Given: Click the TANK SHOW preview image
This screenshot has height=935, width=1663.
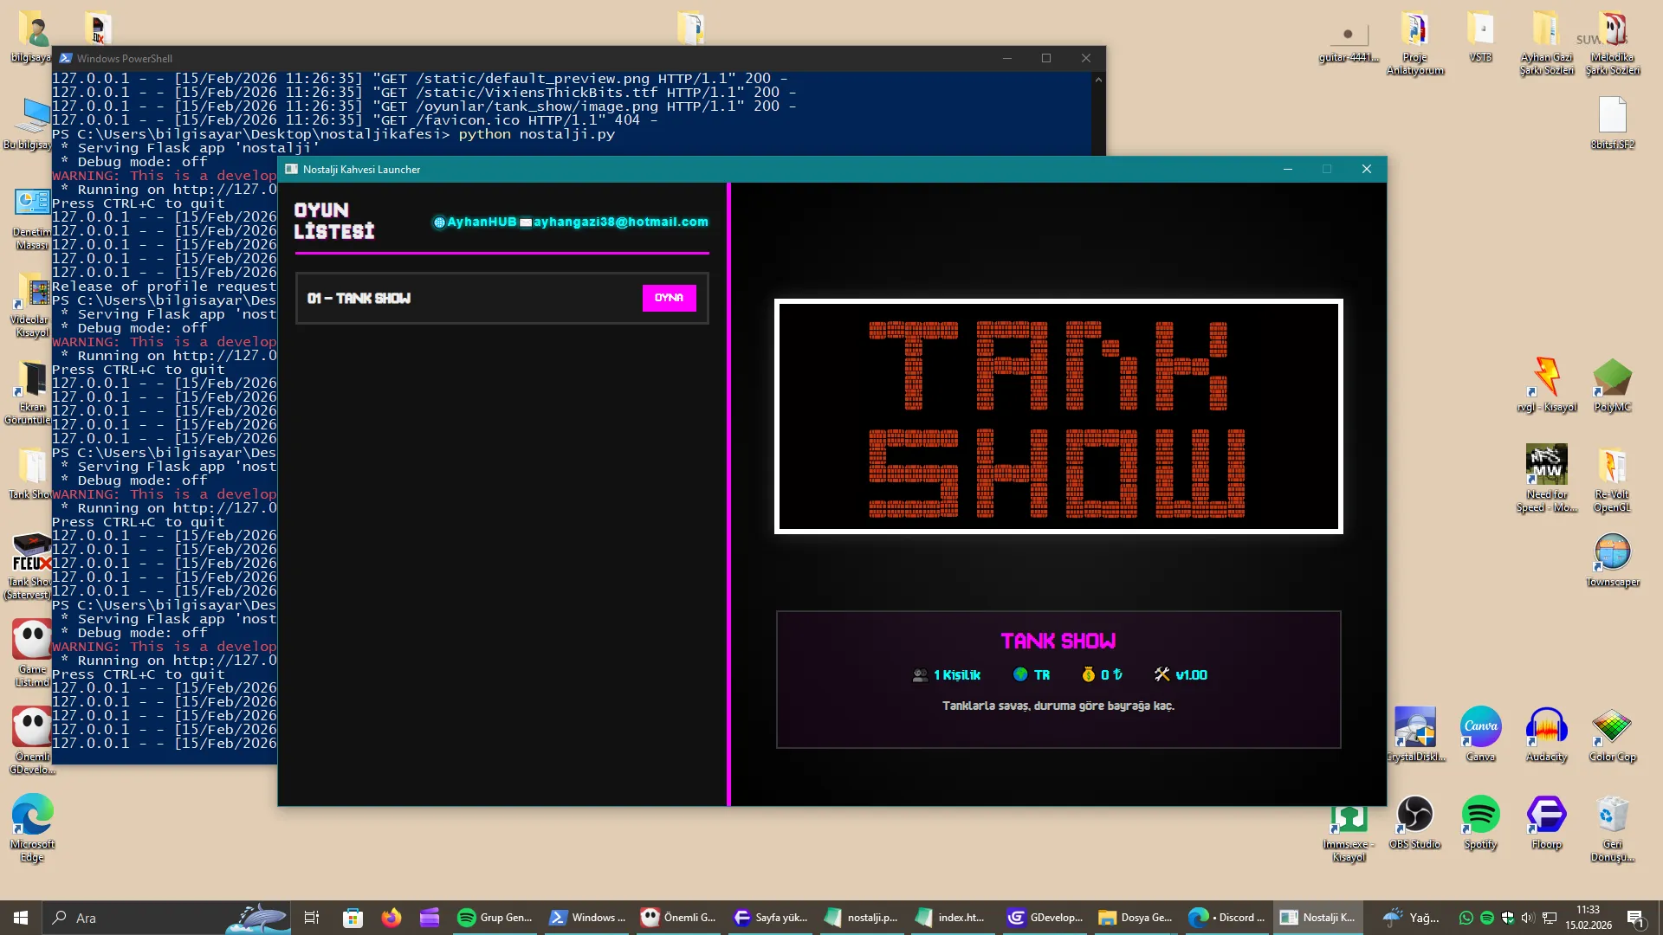Looking at the screenshot, I should pos(1058,416).
